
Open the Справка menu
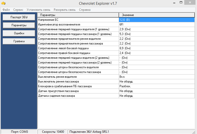[85, 10]
